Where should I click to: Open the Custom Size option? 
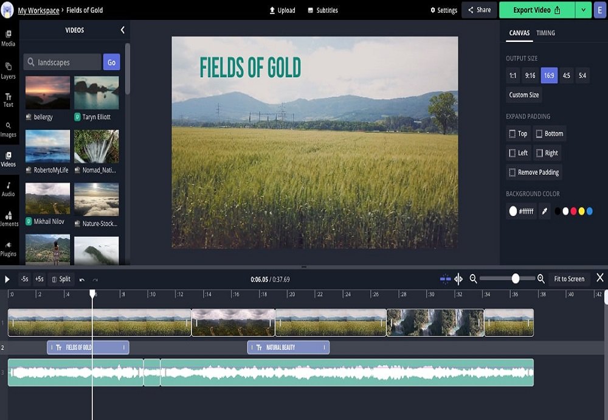tap(524, 95)
